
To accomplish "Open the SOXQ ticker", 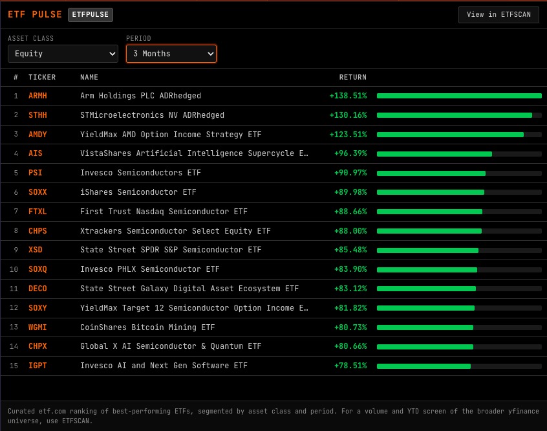I will 38,269.
